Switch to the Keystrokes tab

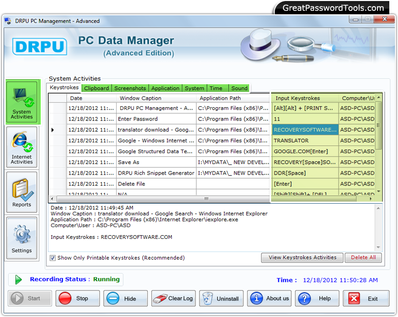(x=64, y=88)
